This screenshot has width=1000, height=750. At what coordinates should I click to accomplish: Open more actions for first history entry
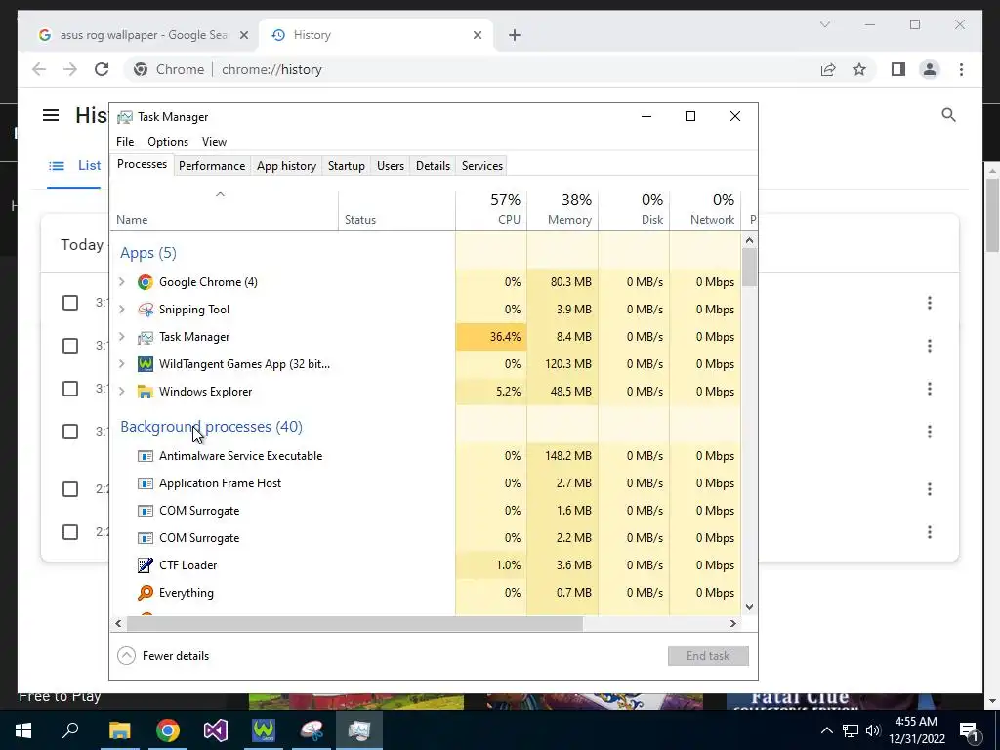point(930,303)
